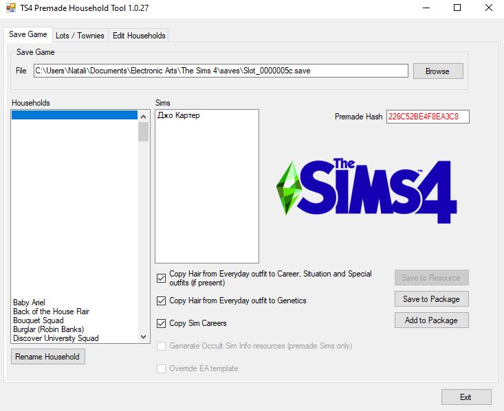This screenshot has height=411, width=504.
Task: Toggle Copy Hair to Career outfits checkbox
Action: (x=162, y=278)
